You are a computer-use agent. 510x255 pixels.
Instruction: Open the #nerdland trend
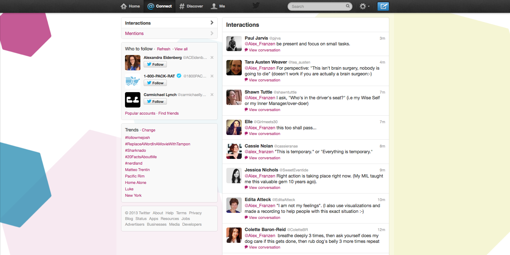[x=134, y=163]
